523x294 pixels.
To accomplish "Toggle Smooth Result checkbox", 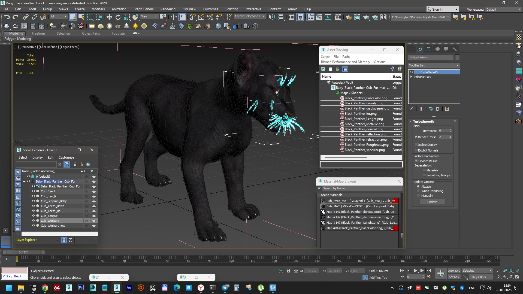I will pos(416,161).
